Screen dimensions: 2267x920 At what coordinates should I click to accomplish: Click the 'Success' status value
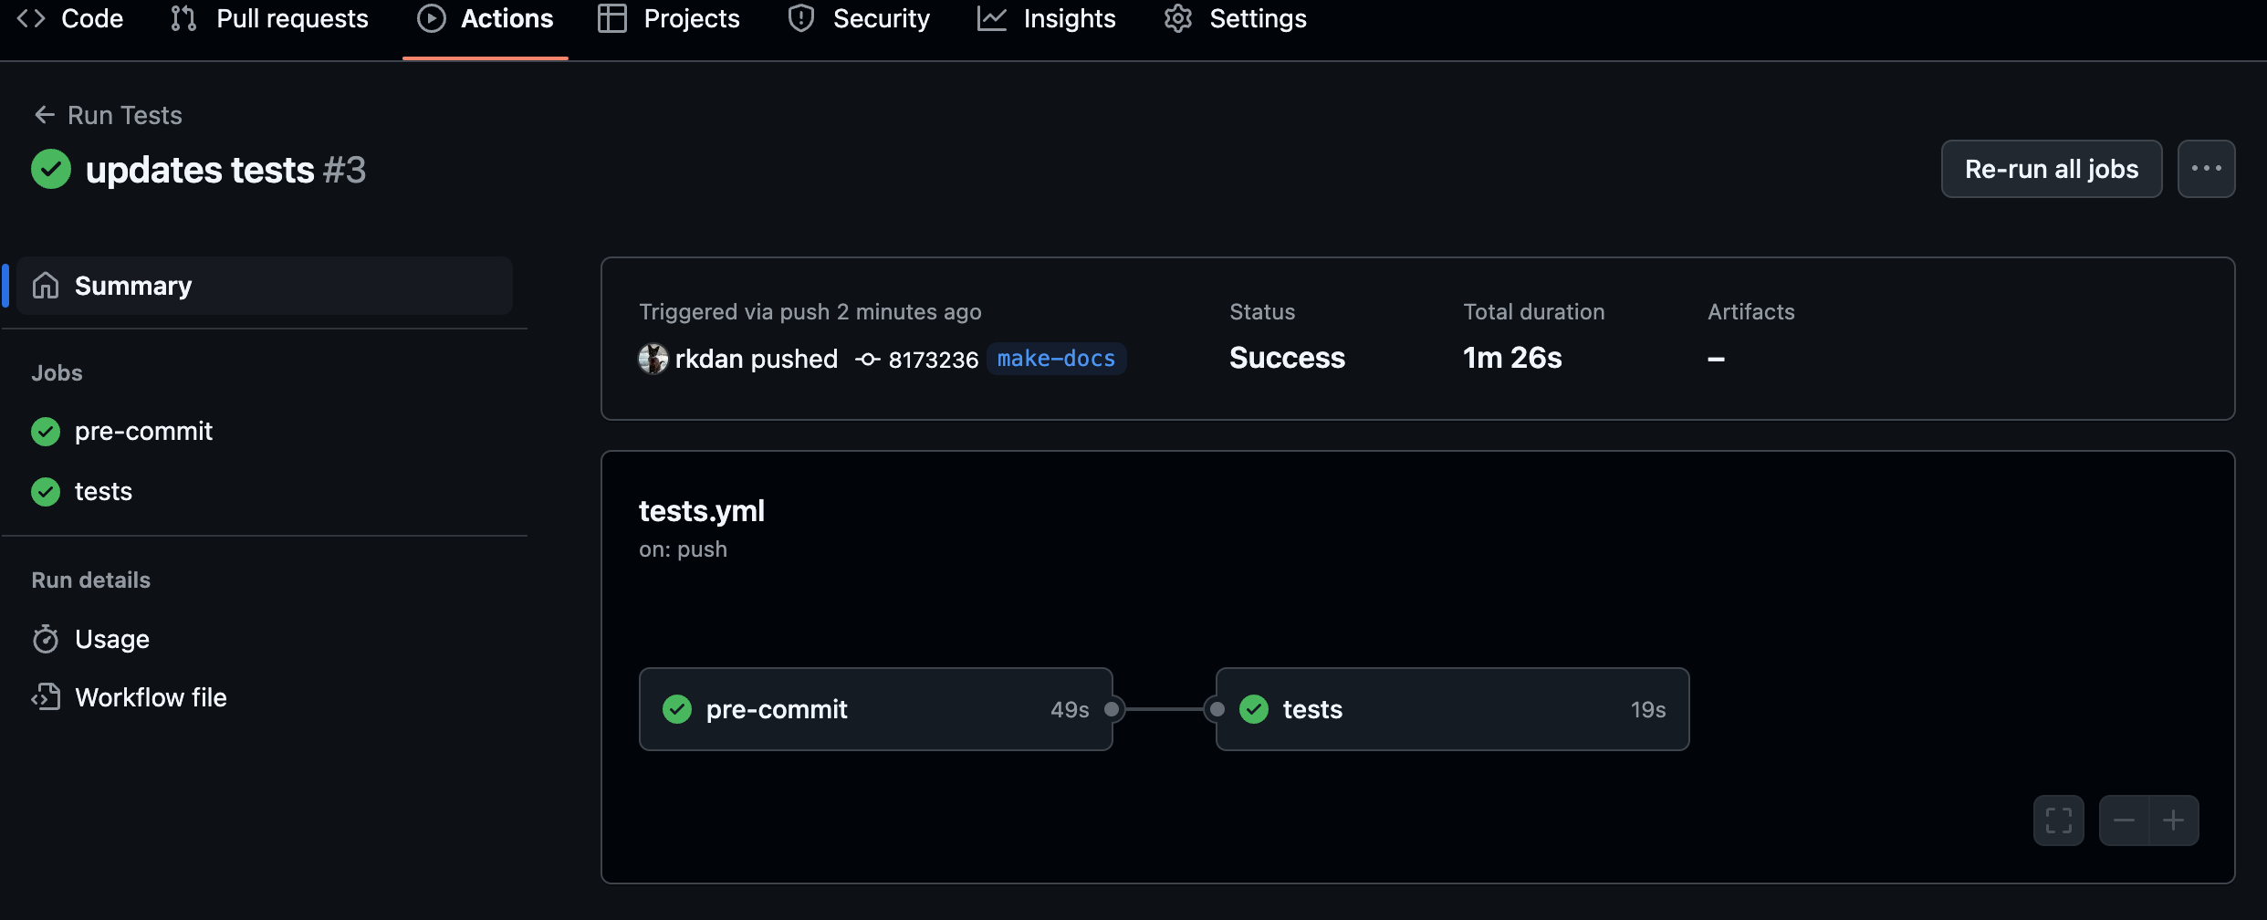tap(1287, 358)
